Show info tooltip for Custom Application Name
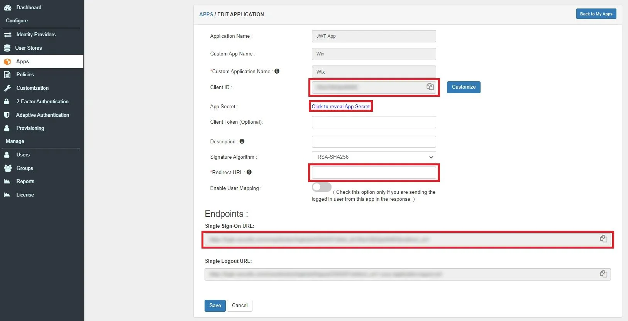Screen dimensions: 628x321 click(x=277, y=71)
